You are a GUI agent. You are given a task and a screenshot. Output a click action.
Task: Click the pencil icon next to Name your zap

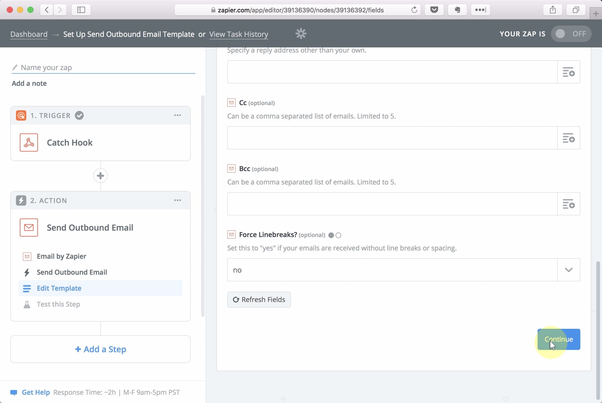15,68
